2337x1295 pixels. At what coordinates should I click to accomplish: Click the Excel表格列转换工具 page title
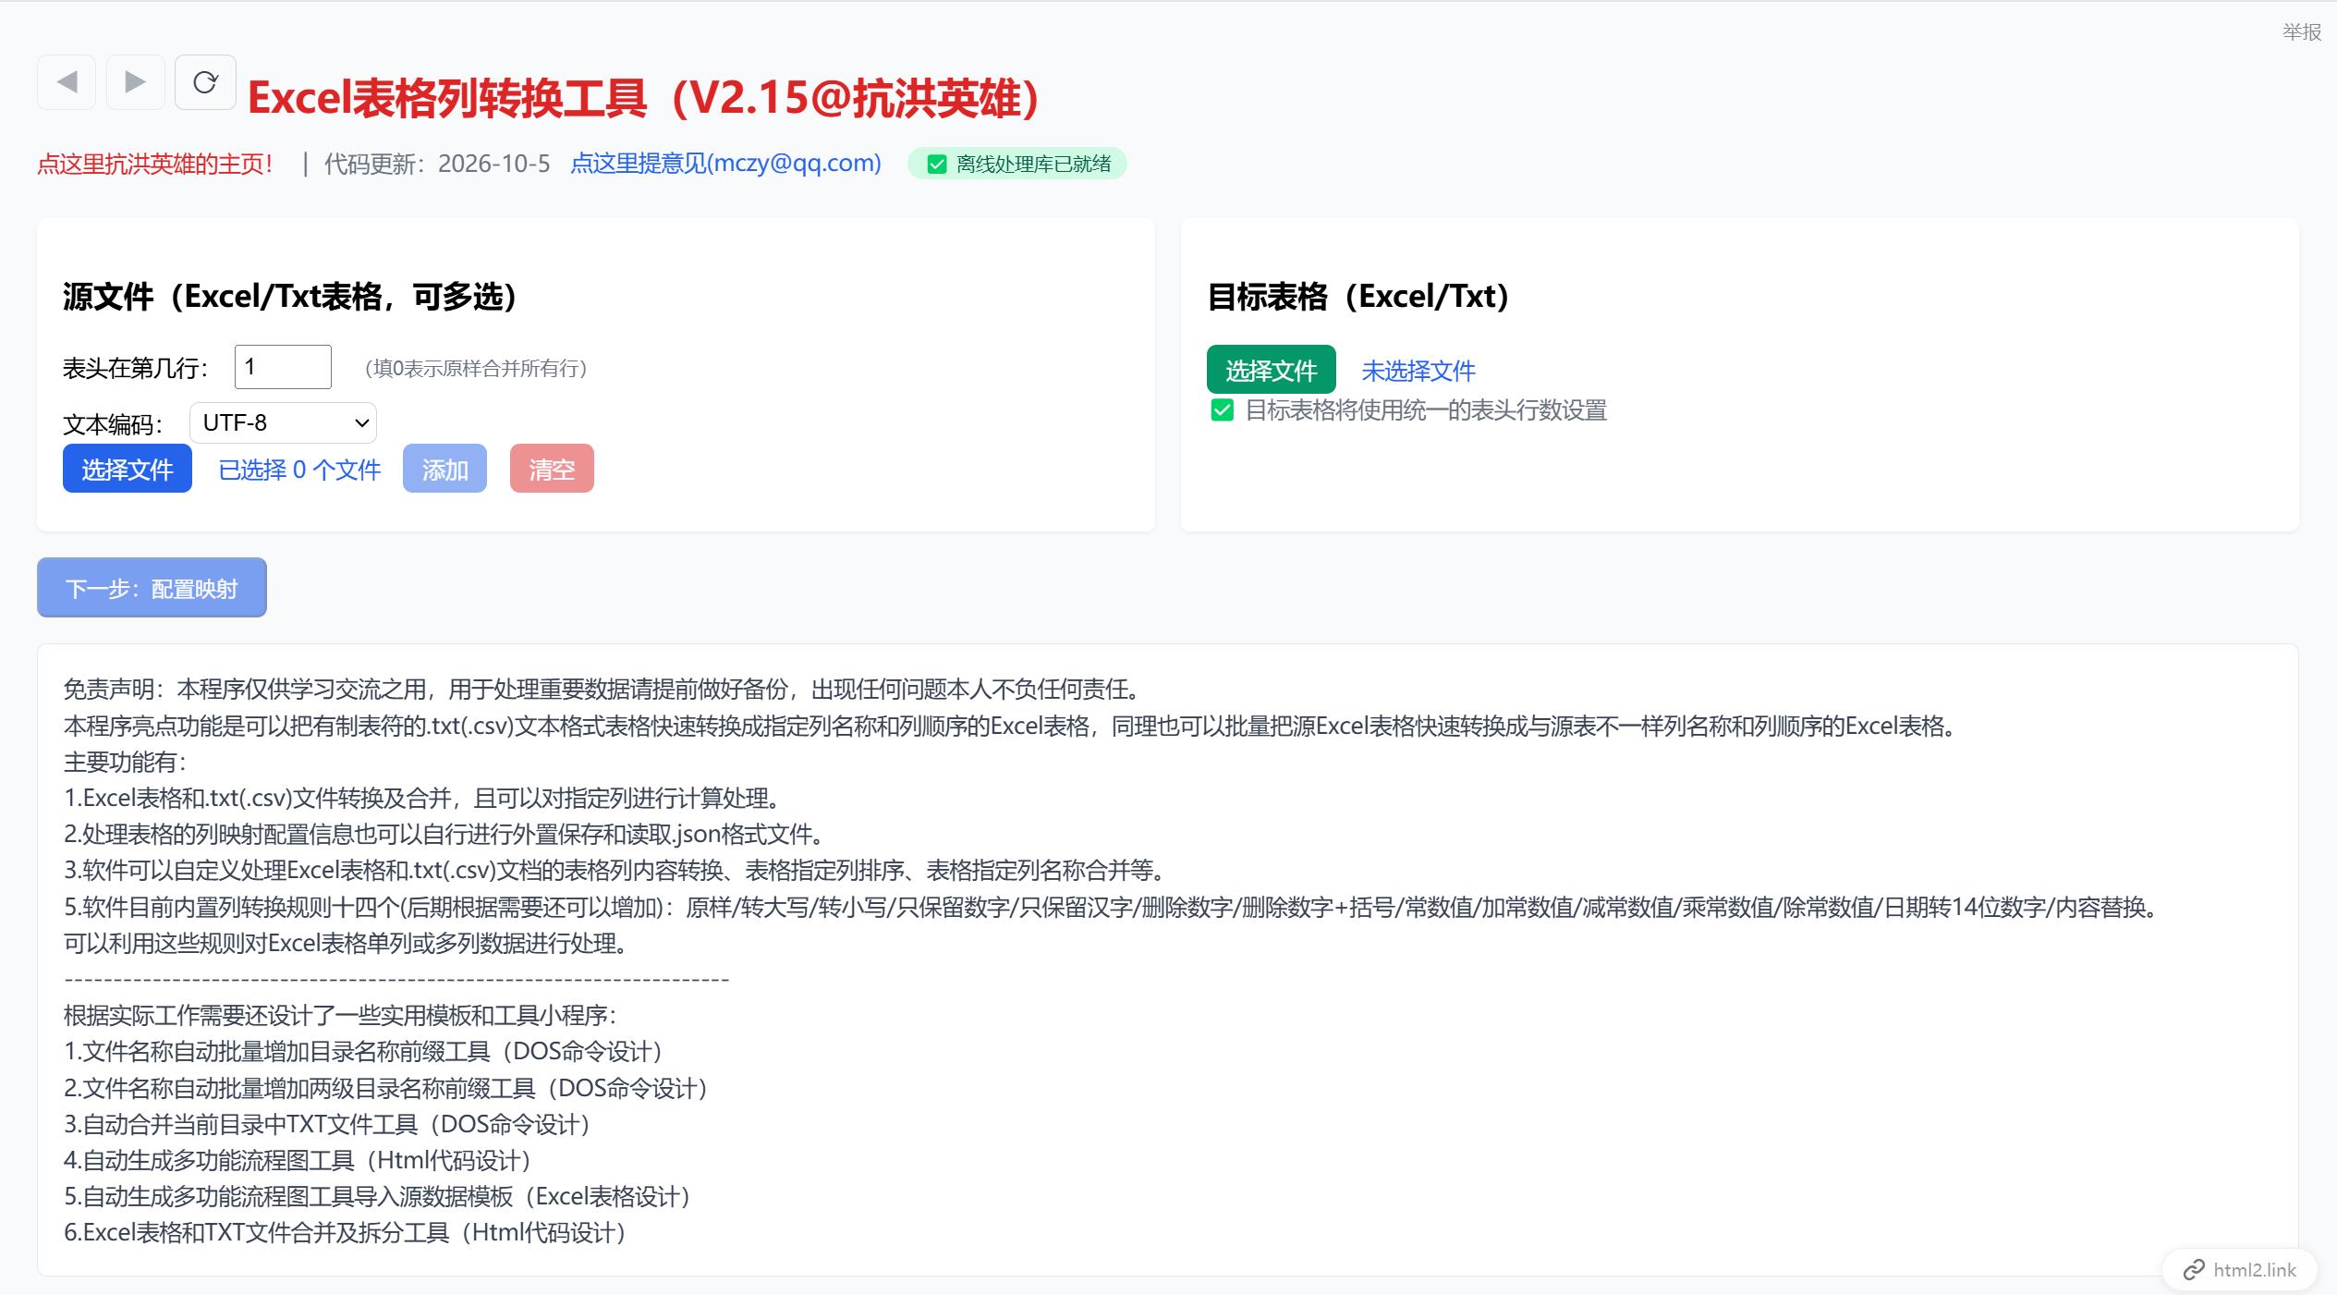click(644, 98)
